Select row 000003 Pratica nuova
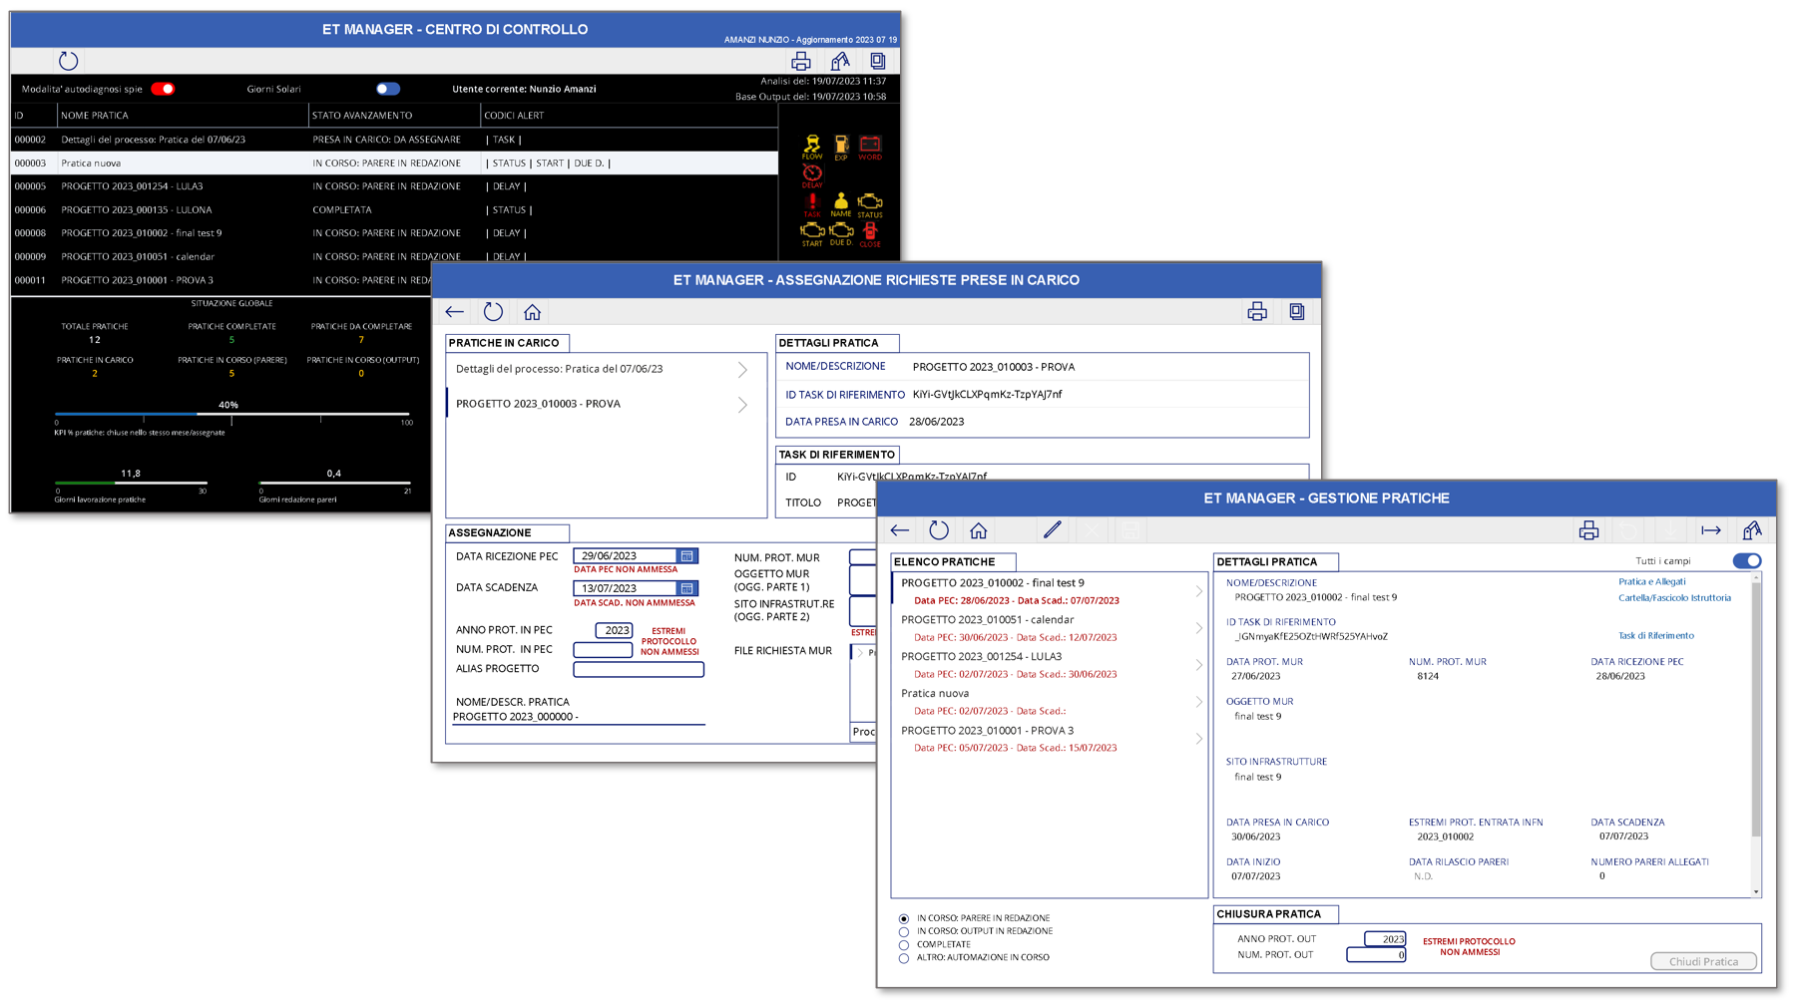This screenshot has height=1002, width=1793. pos(394,164)
